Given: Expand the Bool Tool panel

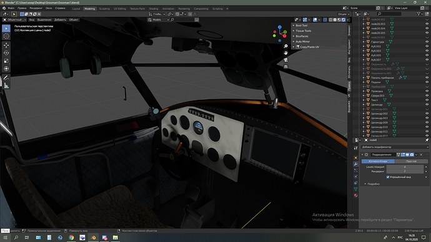Looking at the screenshot, I should point(302,25).
